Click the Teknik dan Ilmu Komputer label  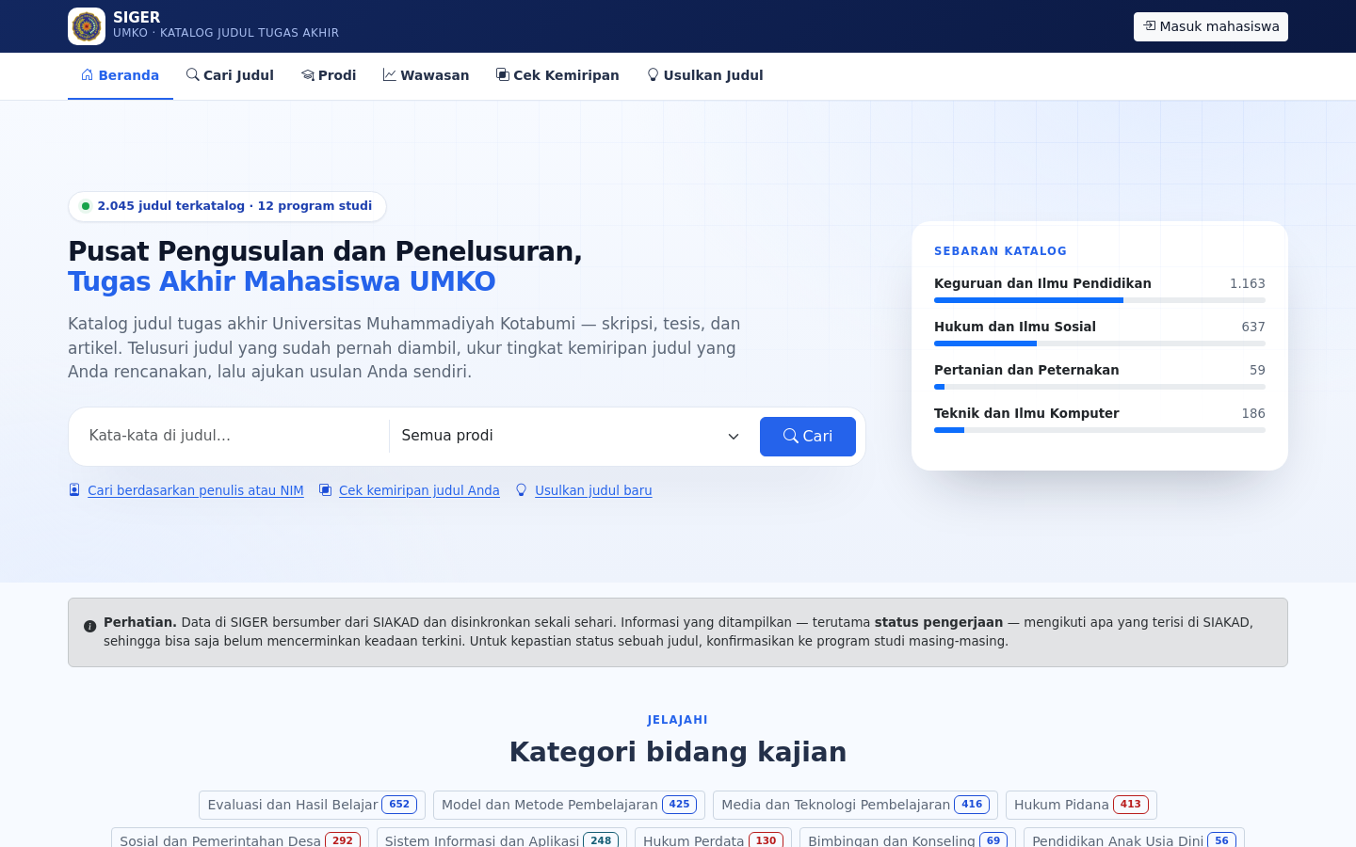coord(1026,413)
